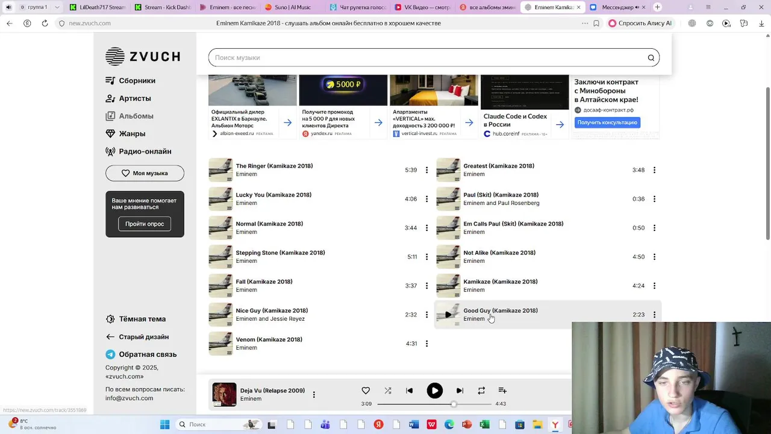Switch to Suno AI Music tab

[x=293, y=7]
